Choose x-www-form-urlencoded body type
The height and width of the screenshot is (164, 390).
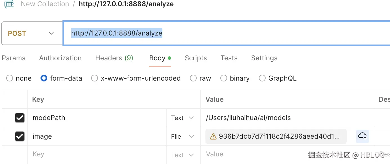tap(95, 78)
